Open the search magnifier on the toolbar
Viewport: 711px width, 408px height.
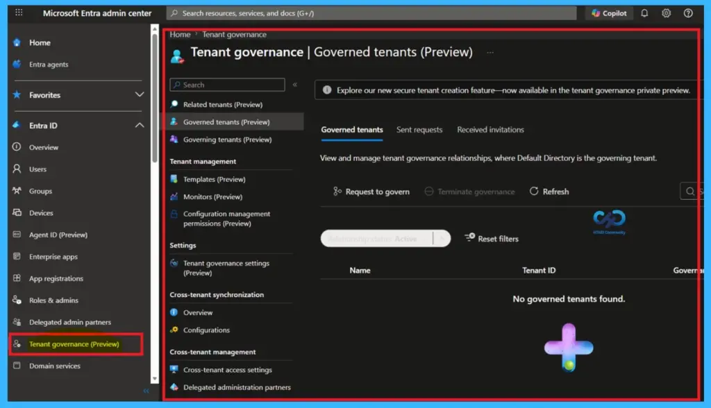[689, 191]
